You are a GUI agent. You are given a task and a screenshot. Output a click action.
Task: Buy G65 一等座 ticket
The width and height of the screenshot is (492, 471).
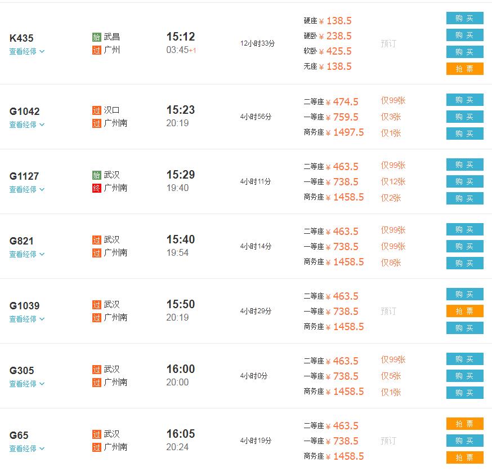click(465, 441)
